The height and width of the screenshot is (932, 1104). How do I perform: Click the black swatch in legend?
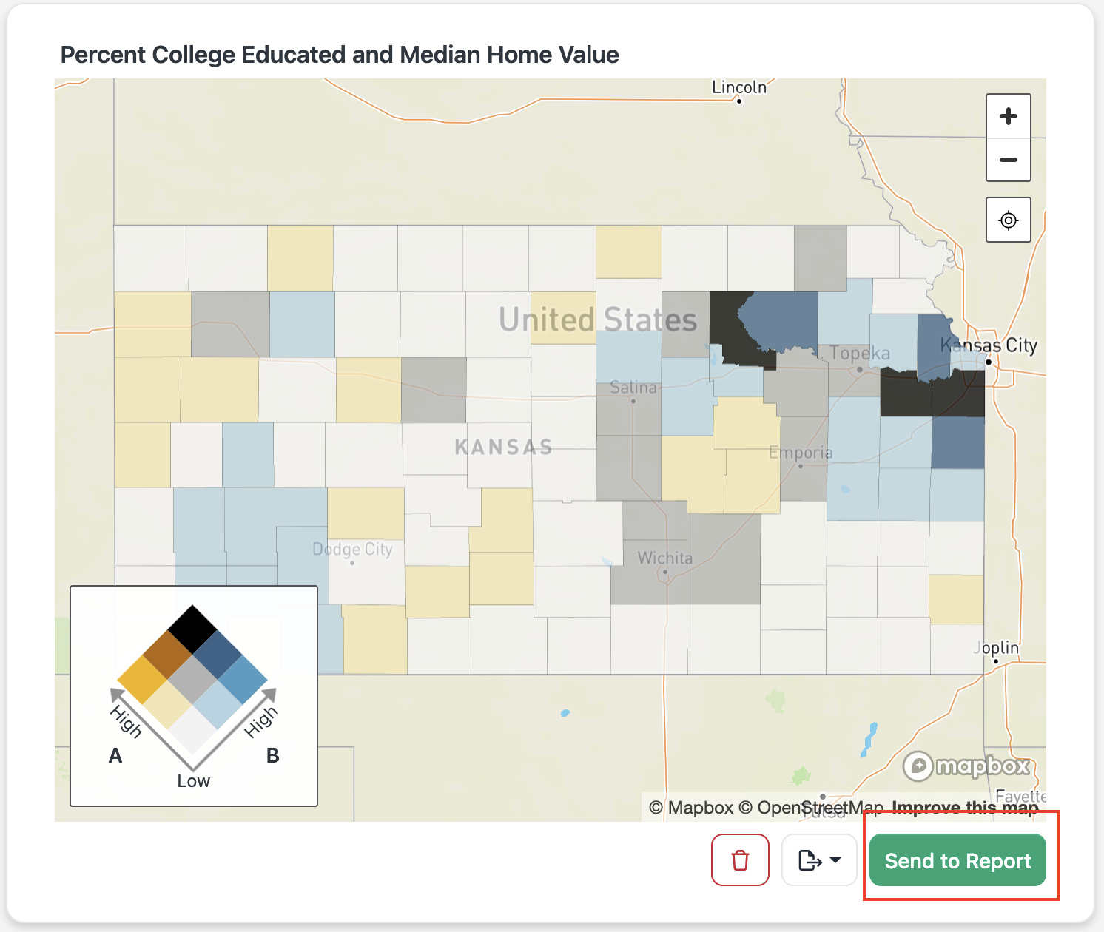pyautogui.click(x=192, y=629)
